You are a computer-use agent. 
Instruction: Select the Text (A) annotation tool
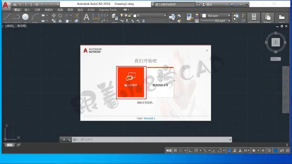pos(86,17)
